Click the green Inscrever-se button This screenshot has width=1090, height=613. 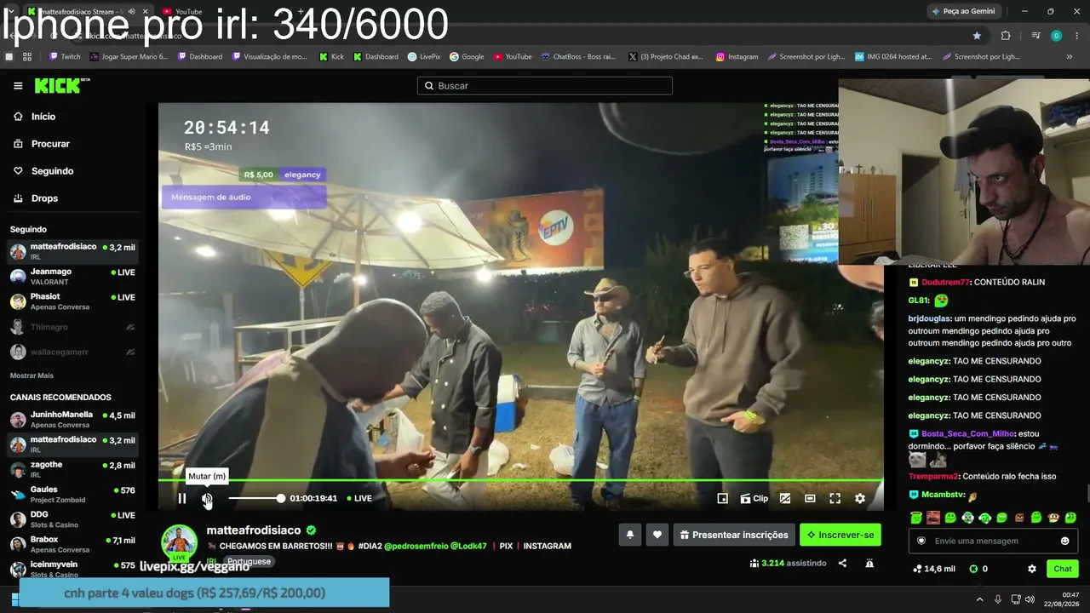(840, 535)
